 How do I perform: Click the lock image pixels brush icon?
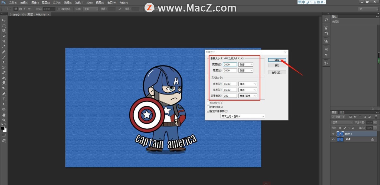point(344,128)
